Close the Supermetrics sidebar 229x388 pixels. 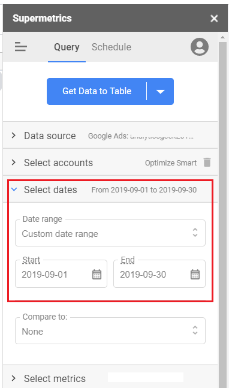click(x=214, y=19)
